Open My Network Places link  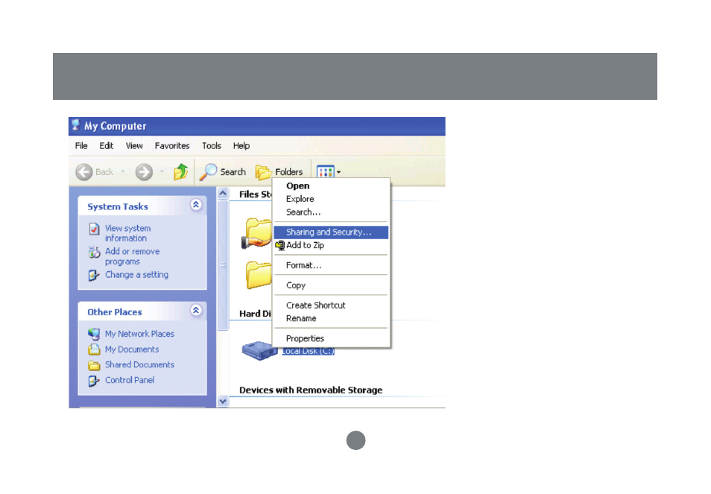point(139,334)
